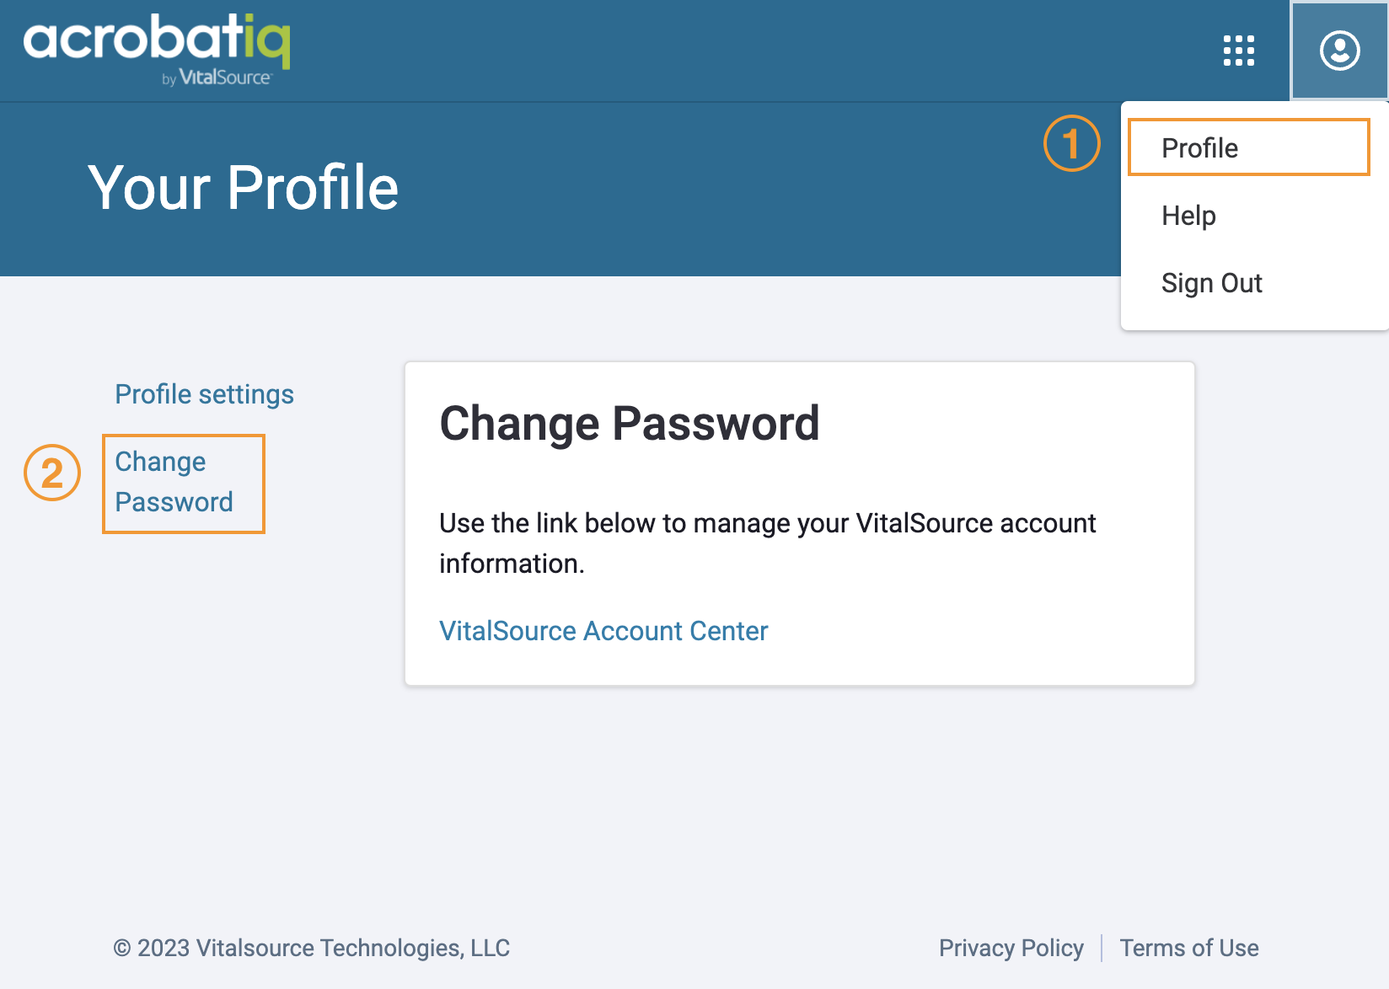The height and width of the screenshot is (989, 1389).
Task: Click the 'by VitalSource' logo tagline
Action: [x=217, y=78]
